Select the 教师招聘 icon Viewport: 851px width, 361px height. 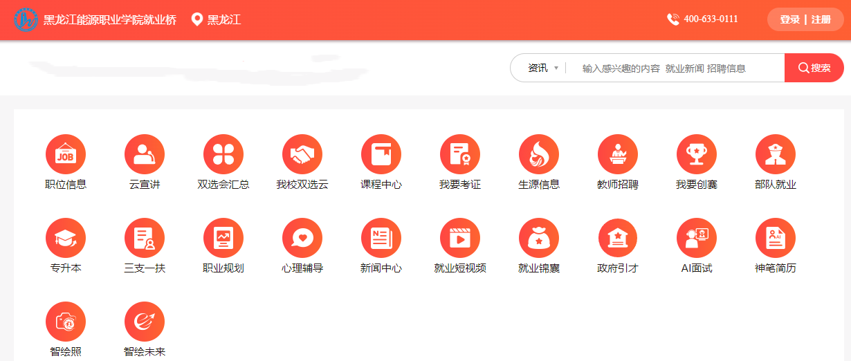617,155
